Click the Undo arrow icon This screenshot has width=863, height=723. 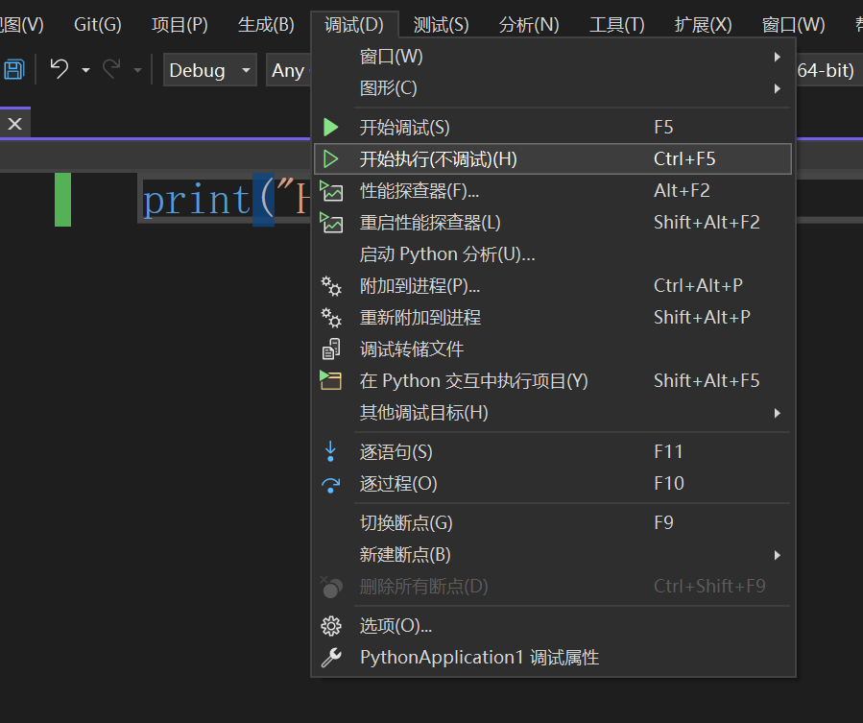tap(59, 69)
